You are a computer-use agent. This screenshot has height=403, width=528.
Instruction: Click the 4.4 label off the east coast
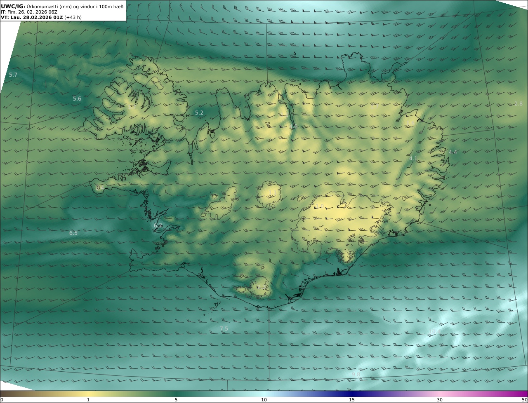click(x=453, y=152)
